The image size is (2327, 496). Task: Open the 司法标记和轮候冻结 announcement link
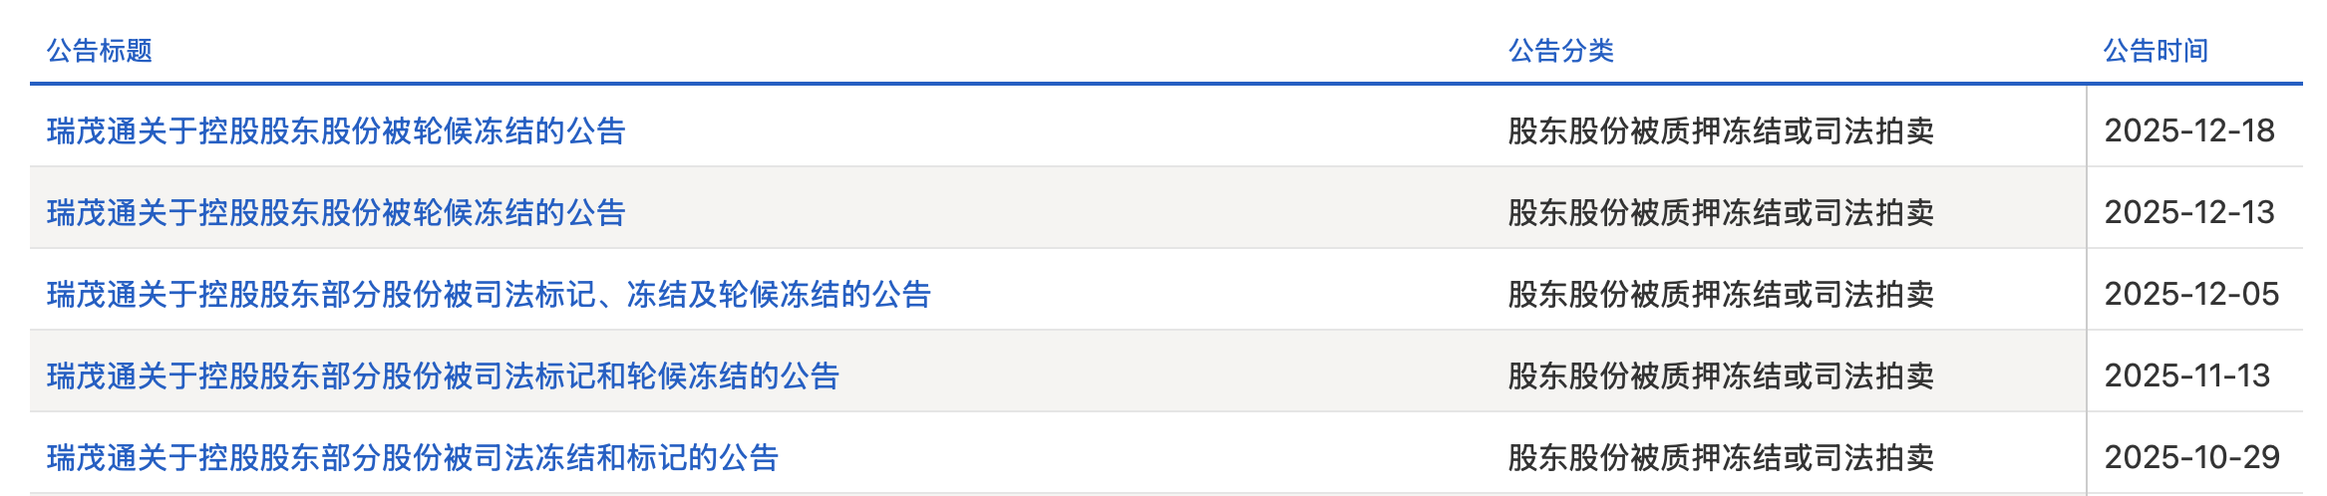pyautogui.click(x=443, y=375)
